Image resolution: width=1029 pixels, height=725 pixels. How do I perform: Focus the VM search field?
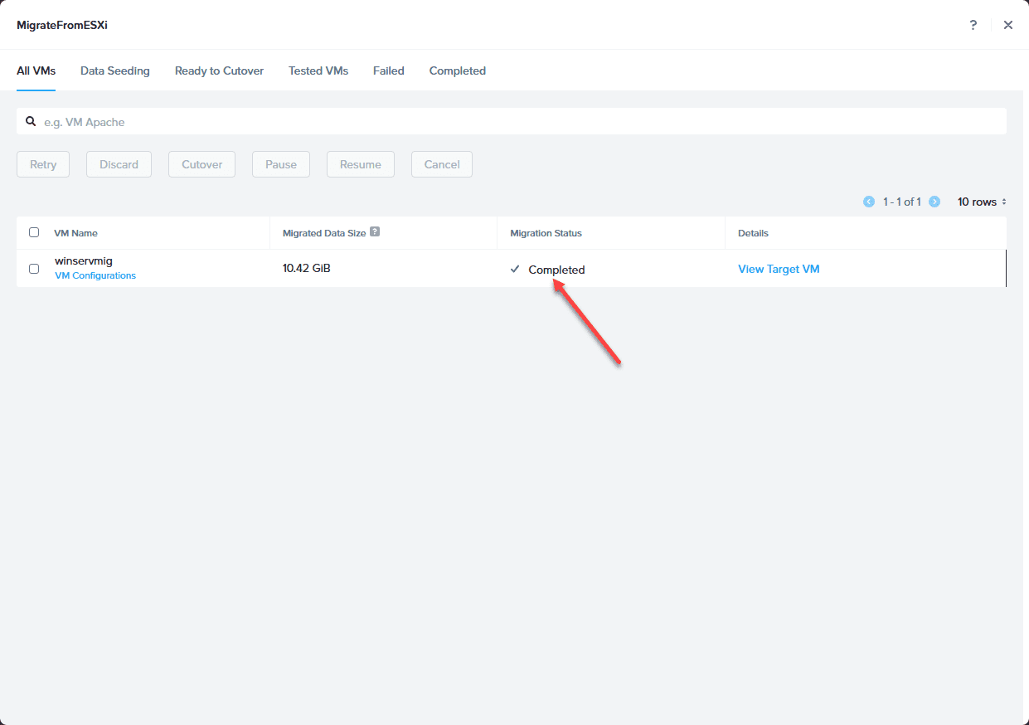[512, 121]
